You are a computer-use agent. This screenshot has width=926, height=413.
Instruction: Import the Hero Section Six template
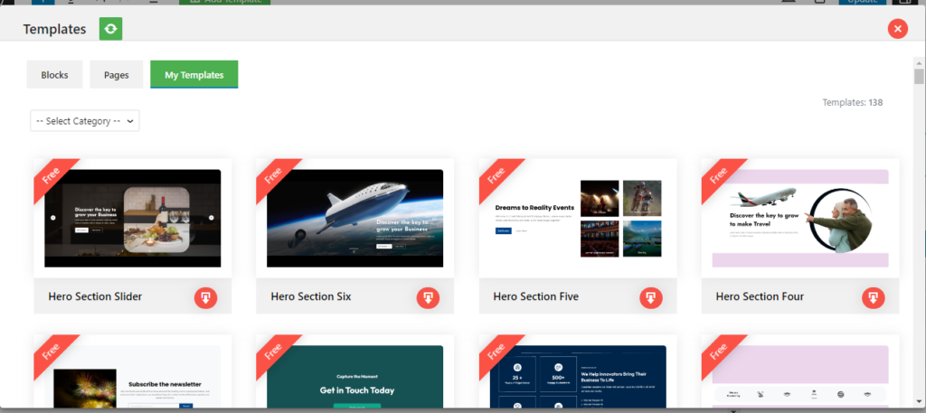428,298
